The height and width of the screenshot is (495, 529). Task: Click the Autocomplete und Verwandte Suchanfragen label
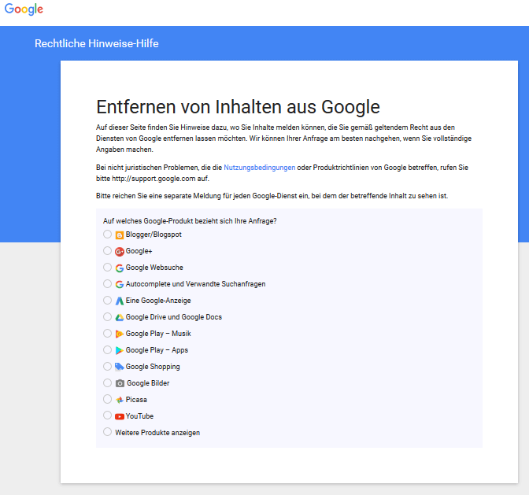click(195, 284)
